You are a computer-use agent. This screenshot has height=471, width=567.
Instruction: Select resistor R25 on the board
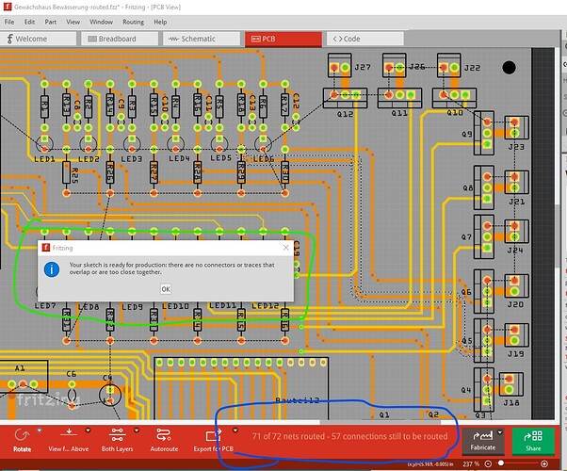[x=66, y=172]
